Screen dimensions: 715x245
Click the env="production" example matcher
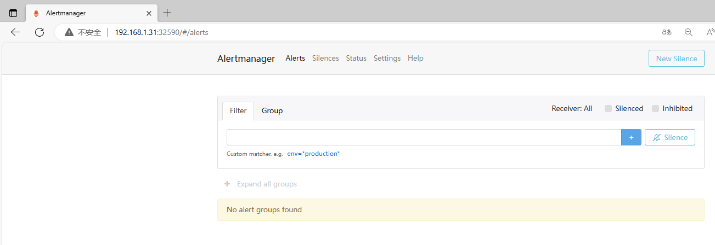(x=313, y=154)
